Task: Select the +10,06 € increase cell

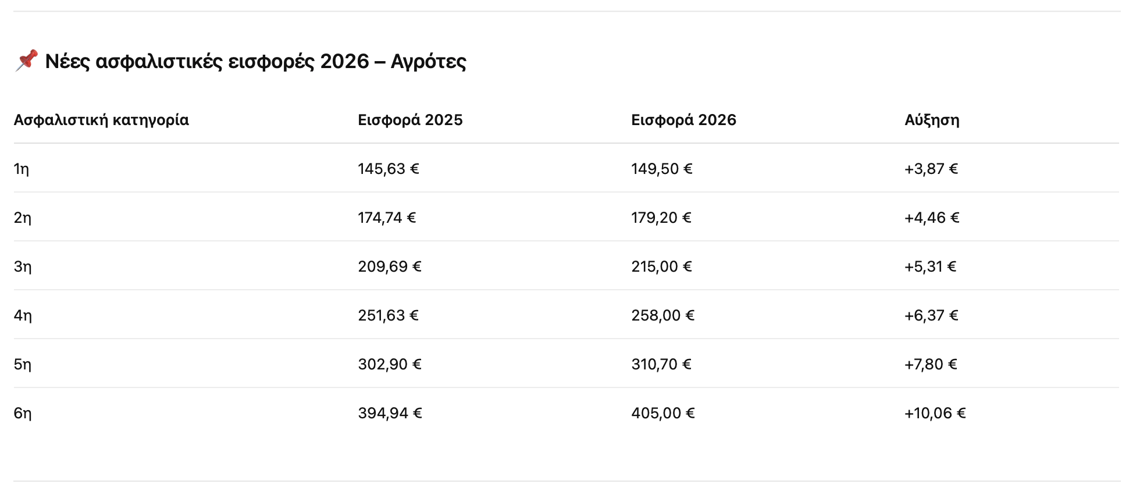Action: [x=935, y=413]
